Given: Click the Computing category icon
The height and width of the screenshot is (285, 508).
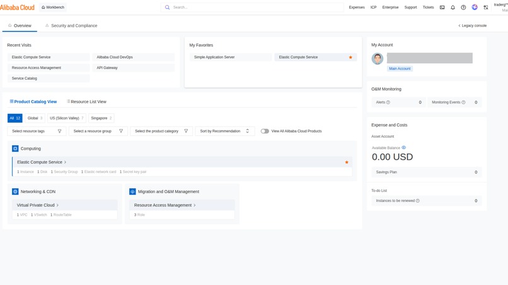Looking at the screenshot, I should tap(15, 148).
